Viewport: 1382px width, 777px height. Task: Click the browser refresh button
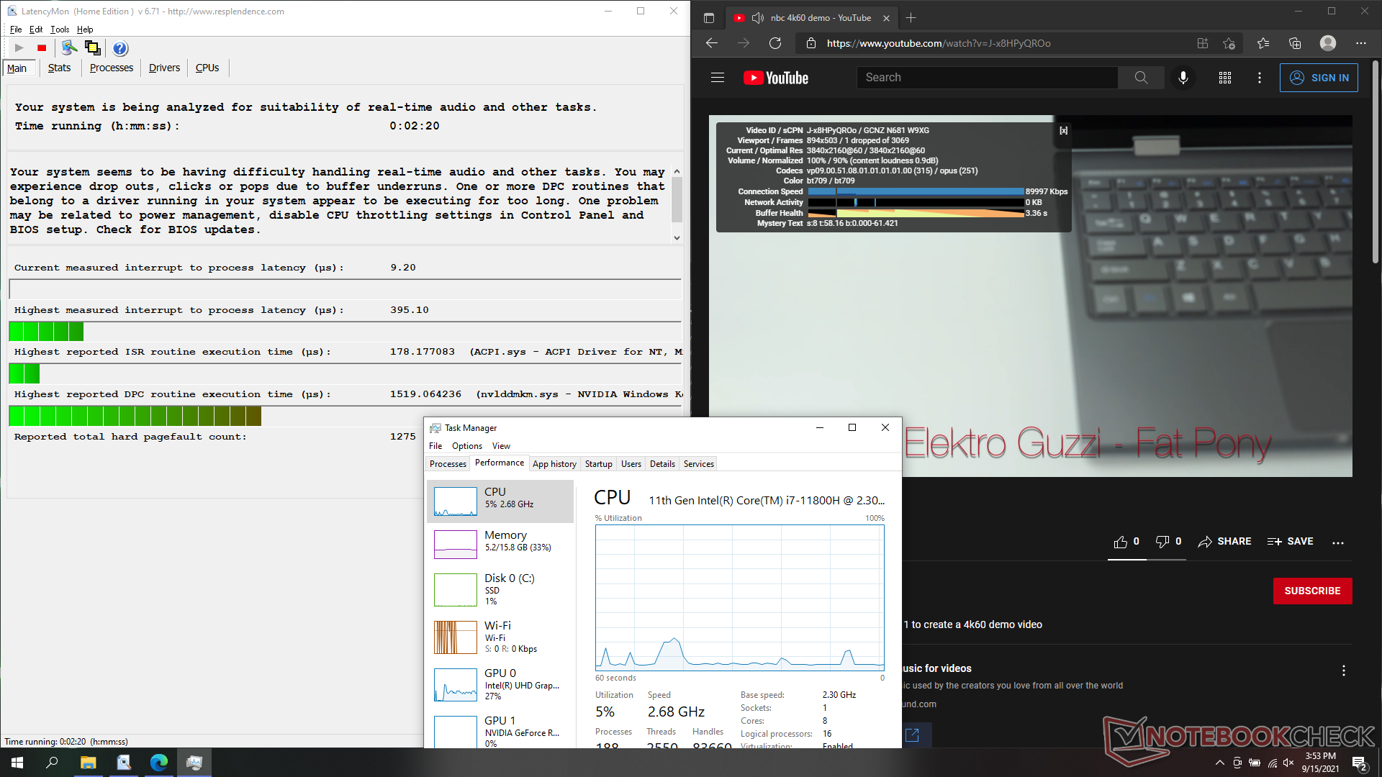[775, 43]
